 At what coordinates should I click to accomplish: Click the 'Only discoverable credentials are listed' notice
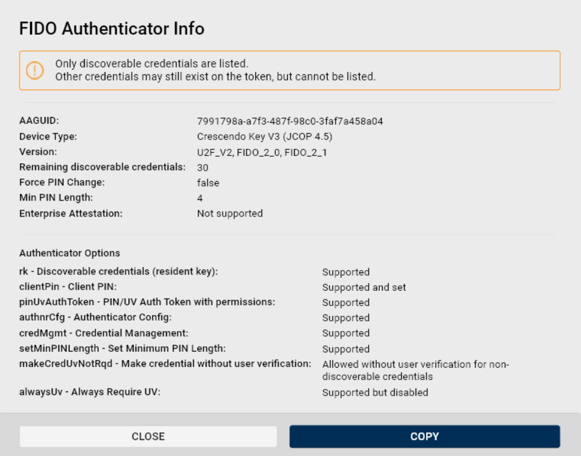point(151,63)
